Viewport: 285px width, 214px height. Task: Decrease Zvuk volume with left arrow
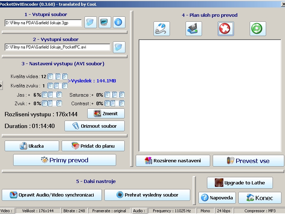[x=45, y=103]
